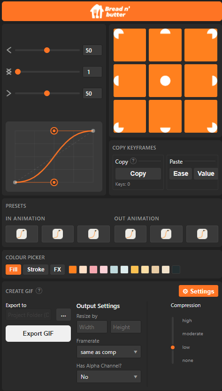Browse export folder with the ellipsis button
The height and width of the screenshot is (391, 222).
coord(63,315)
